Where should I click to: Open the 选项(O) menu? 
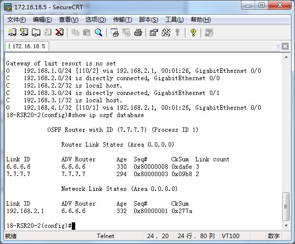(95, 20)
